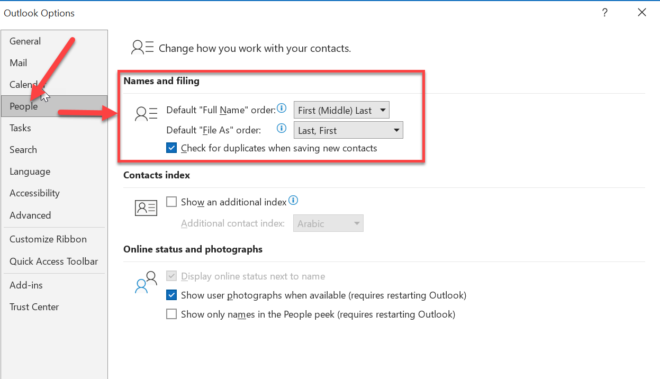The width and height of the screenshot is (660, 379).
Task: Open the General options category
Action: (x=54, y=41)
